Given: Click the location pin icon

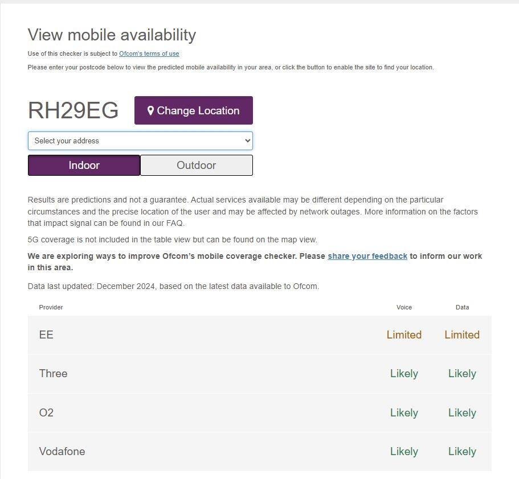Looking at the screenshot, I should coord(150,110).
